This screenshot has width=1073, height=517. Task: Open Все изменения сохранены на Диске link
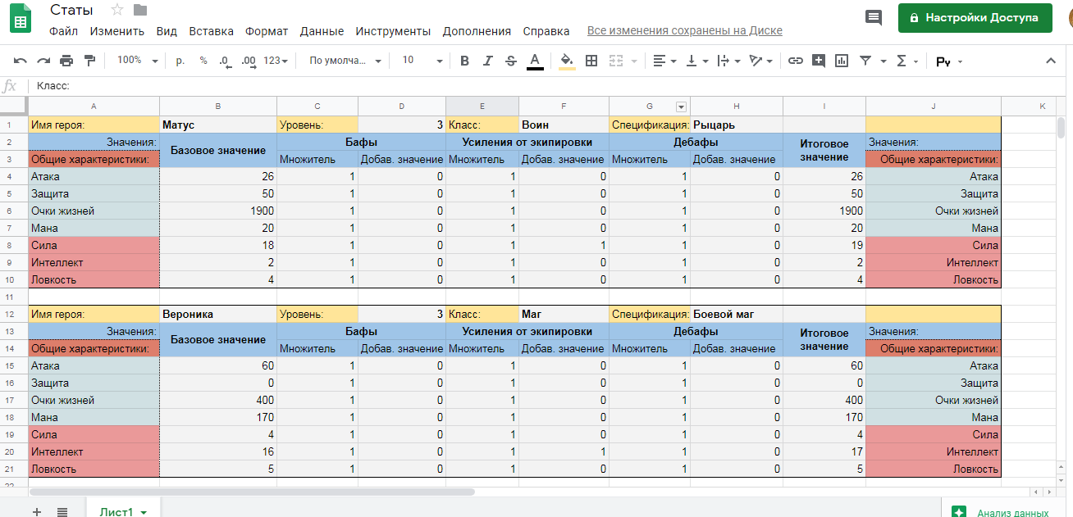pyautogui.click(x=684, y=31)
